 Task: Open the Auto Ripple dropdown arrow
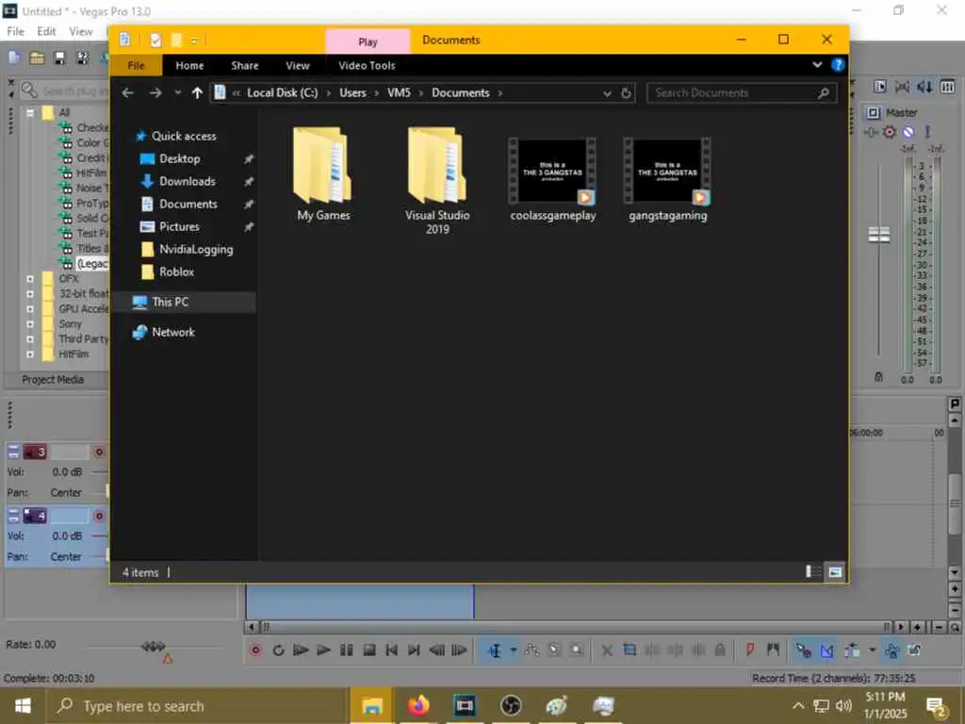(872, 650)
